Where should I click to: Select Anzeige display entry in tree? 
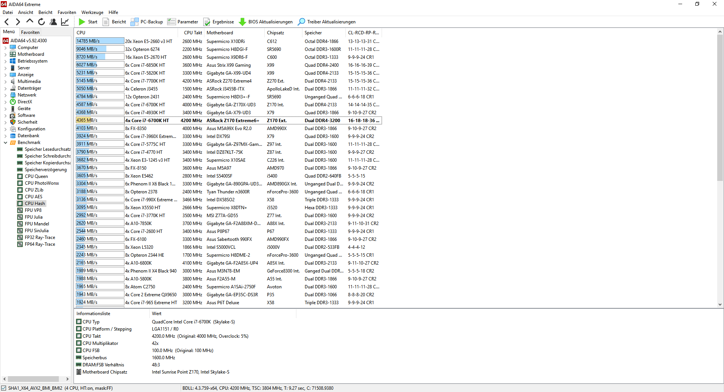click(25, 75)
